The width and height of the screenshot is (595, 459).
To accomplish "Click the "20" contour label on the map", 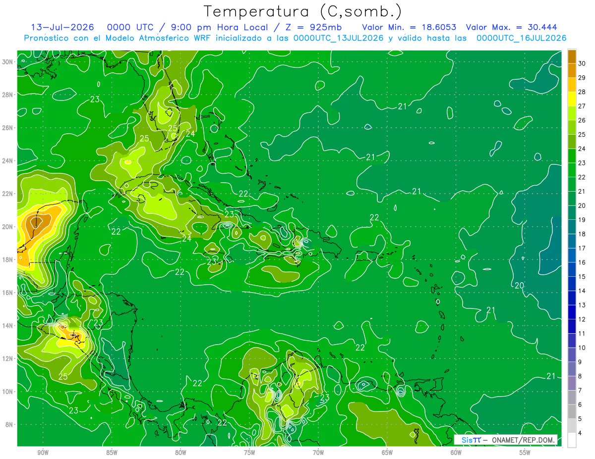I will tap(520, 286).
